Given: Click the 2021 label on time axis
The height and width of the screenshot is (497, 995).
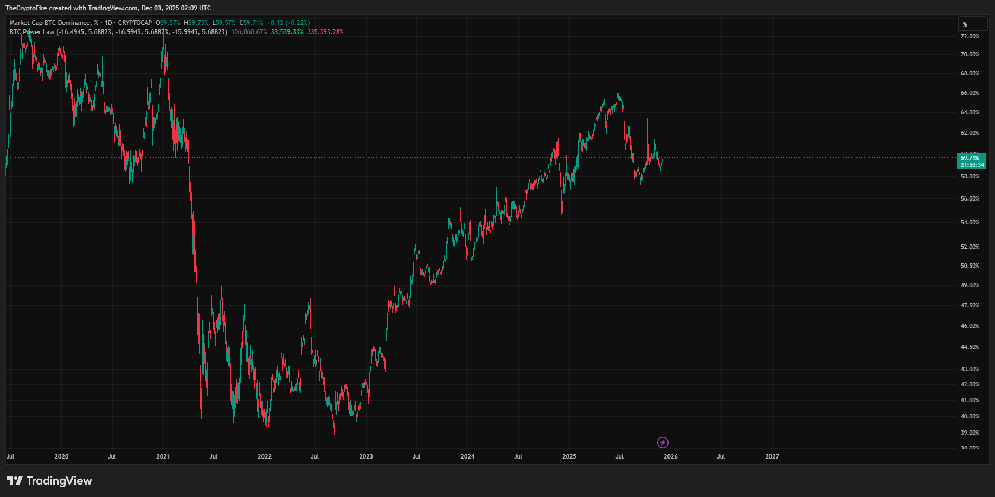Looking at the screenshot, I should coord(163,456).
